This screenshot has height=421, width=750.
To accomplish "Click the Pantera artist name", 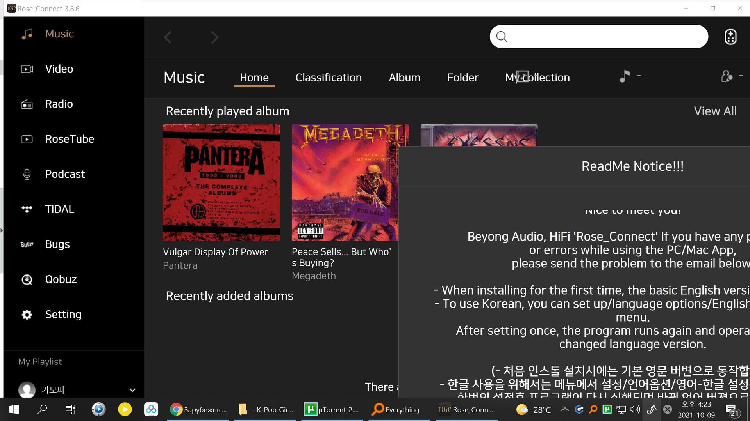I will tap(180, 265).
